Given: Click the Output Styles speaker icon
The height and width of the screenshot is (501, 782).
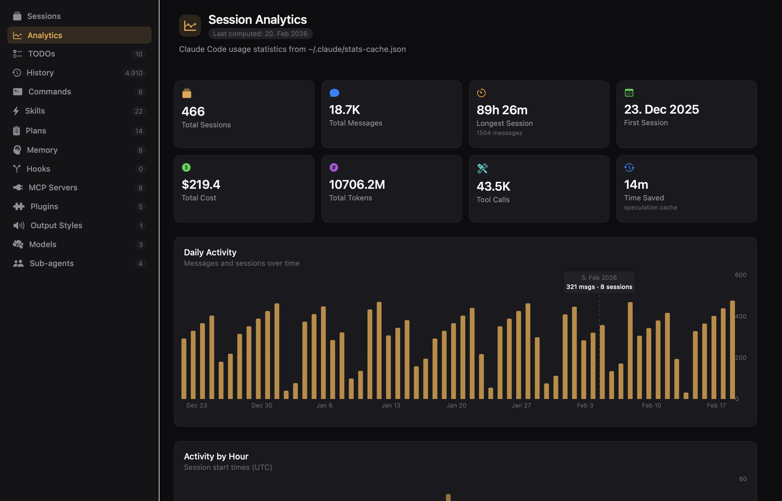Looking at the screenshot, I should (x=19, y=225).
